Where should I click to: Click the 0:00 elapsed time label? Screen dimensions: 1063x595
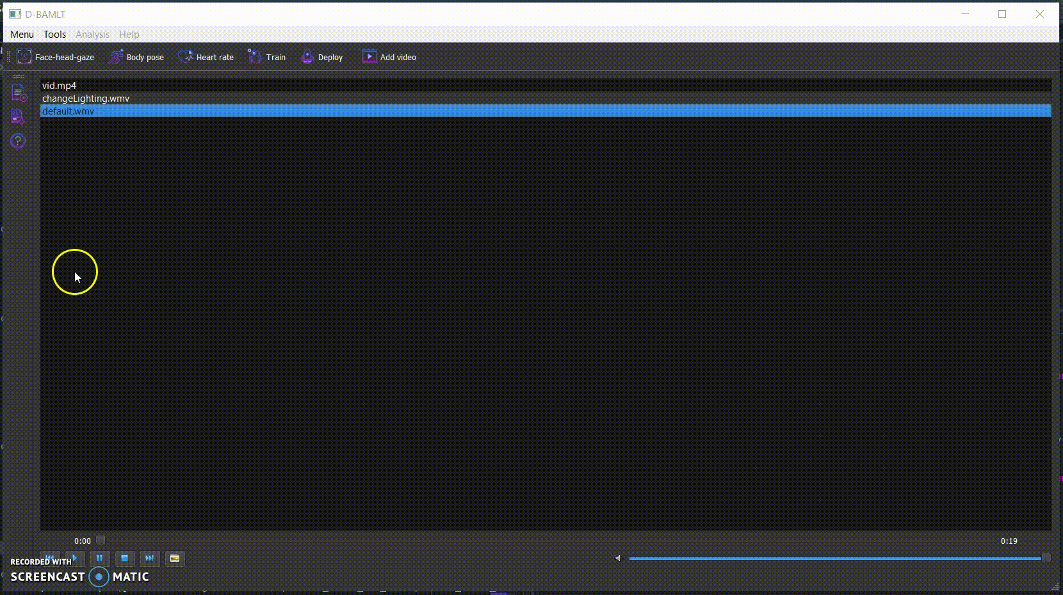coord(83,541)
